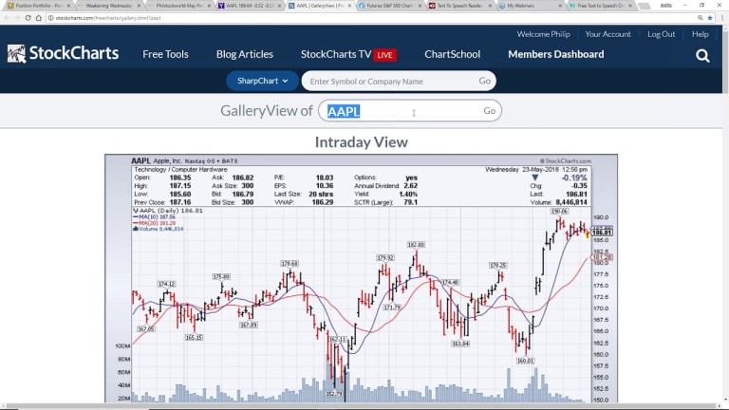Open the Chrome three-dot menu
This screenshot has width=729, height=410.
pos(722,18)
